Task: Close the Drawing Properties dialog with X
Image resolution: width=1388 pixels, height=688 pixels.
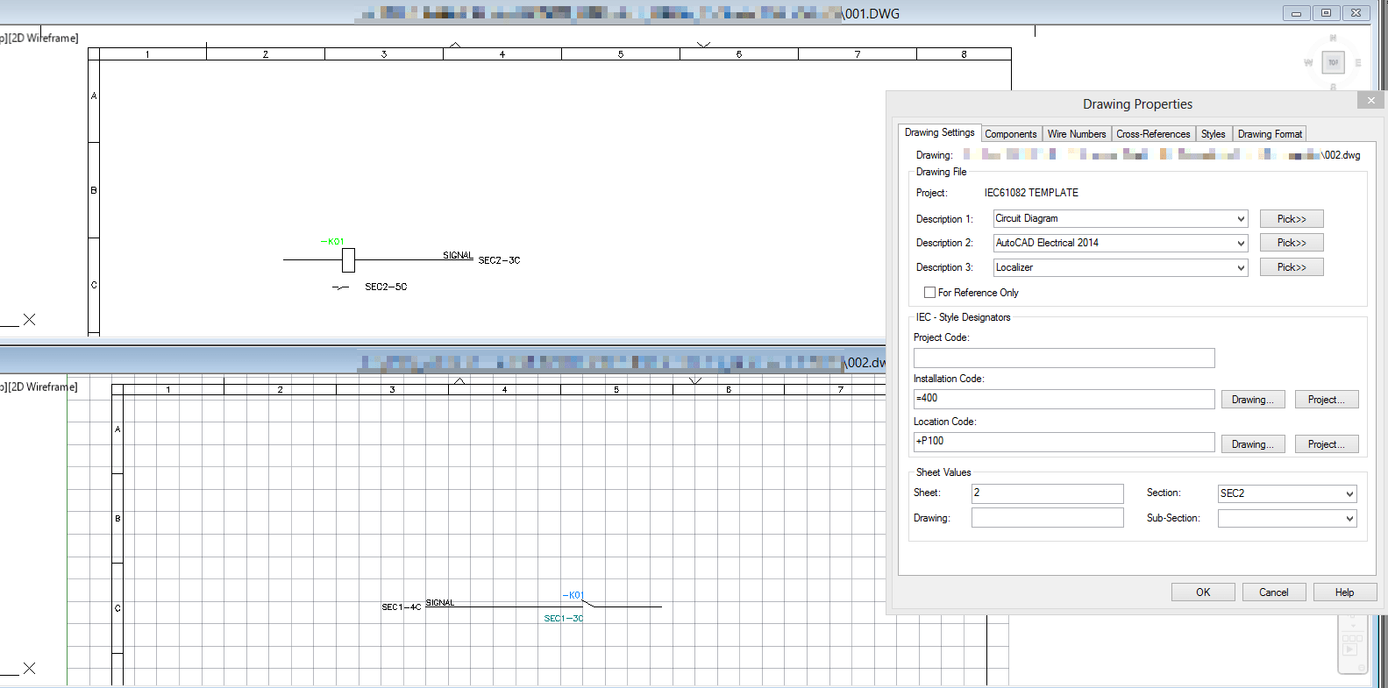Action: pyautogui.click(x=1371, y=101)
